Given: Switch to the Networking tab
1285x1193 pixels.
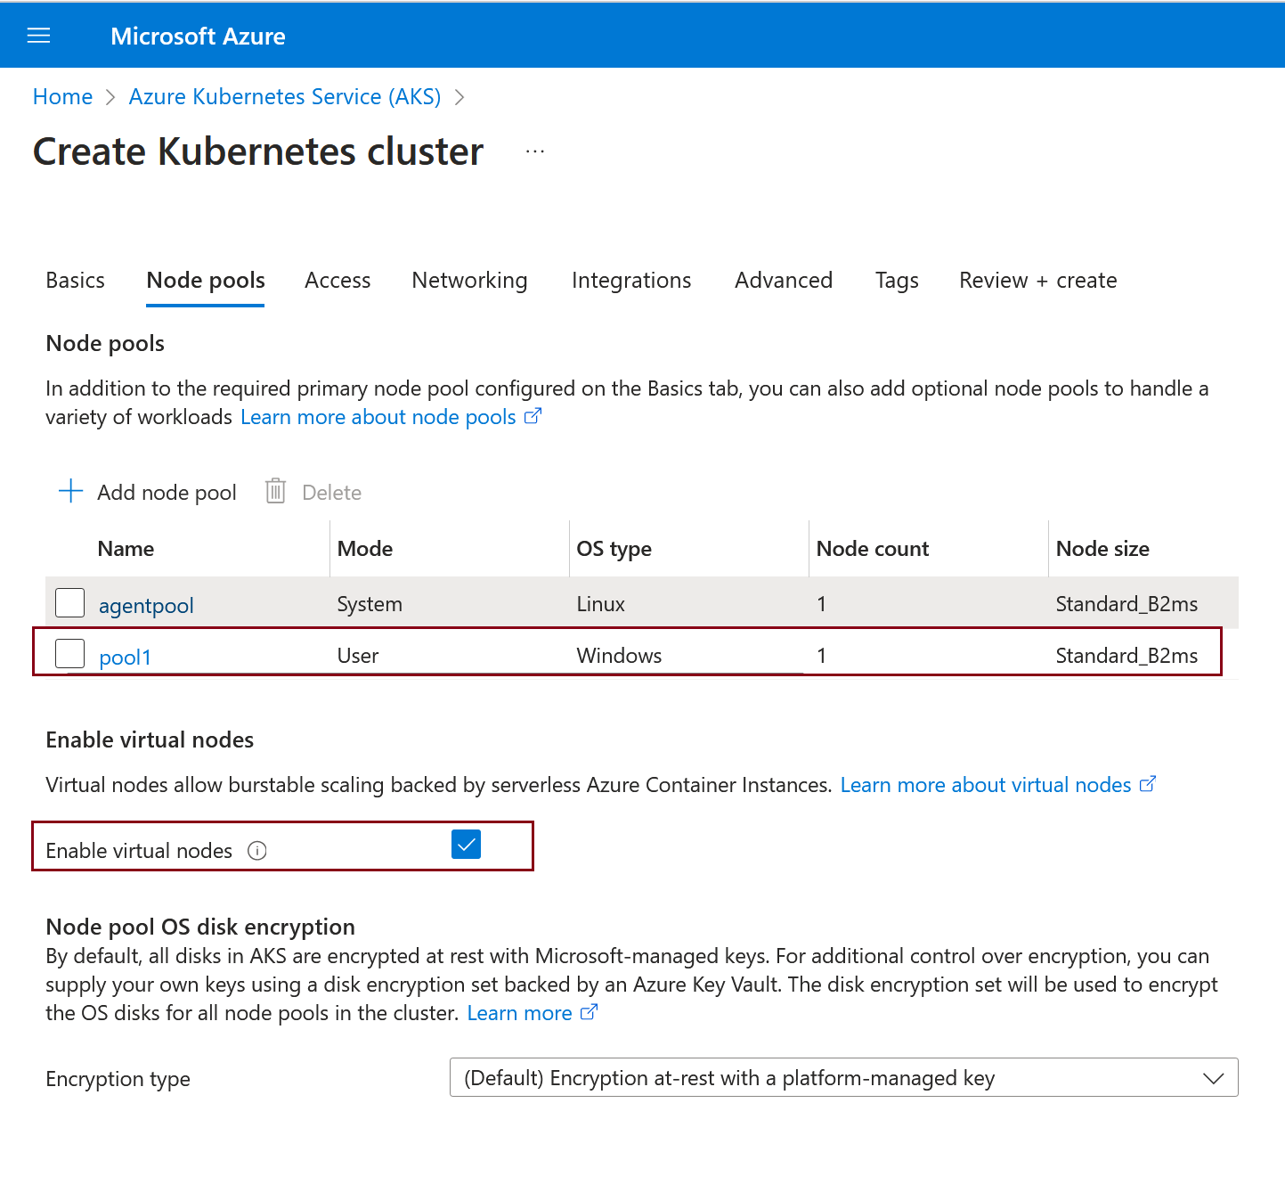Looking at the screenshot, I should (x=469, y=280).
